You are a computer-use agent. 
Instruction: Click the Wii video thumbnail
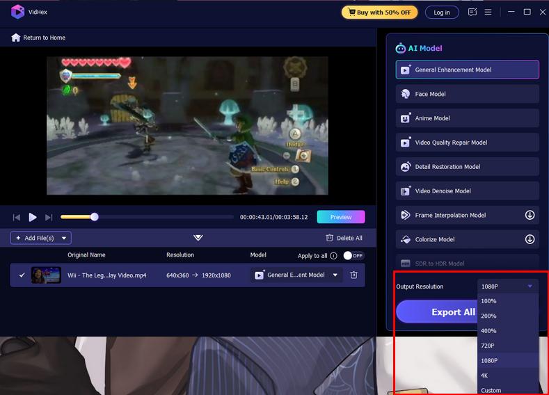coord(46,275)
